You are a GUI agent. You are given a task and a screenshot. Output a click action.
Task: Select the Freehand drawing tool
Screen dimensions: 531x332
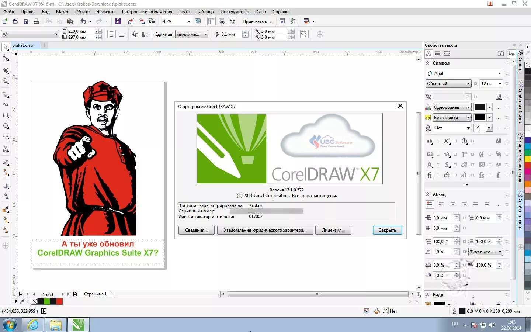click(6, 94)
